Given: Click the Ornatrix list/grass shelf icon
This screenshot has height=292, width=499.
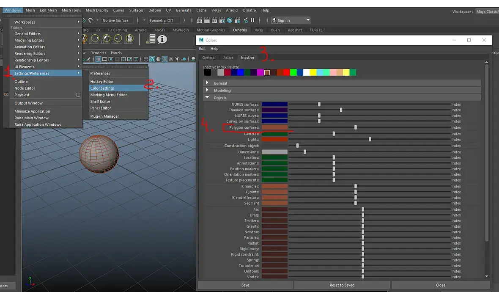Looking at the screenshot, I should 151,39.
